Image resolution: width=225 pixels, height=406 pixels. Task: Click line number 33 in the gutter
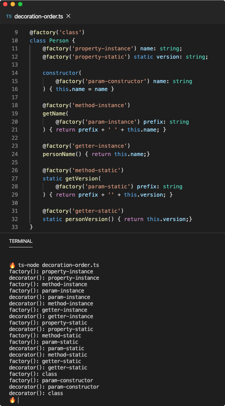click(x=15, y=227)
